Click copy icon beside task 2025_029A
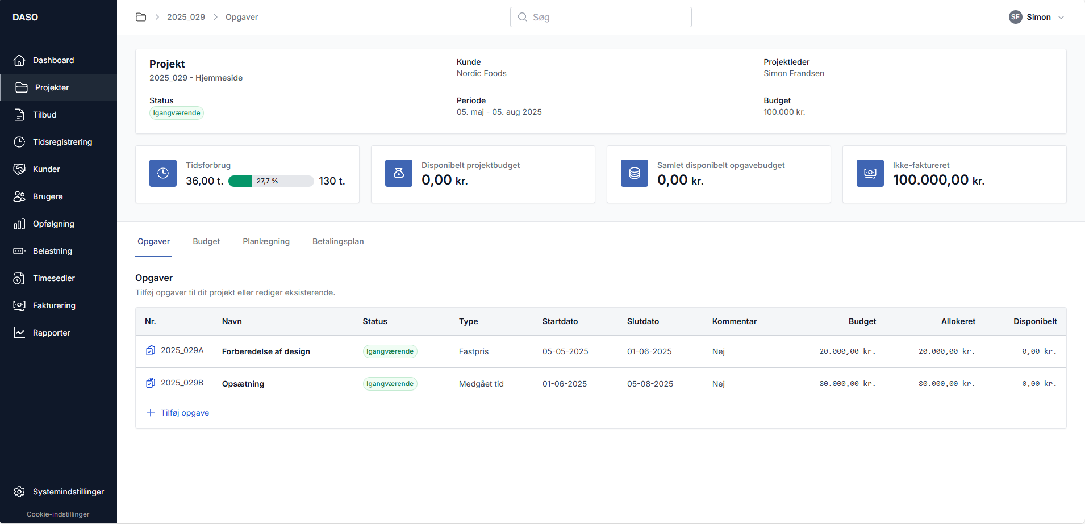Screen dimensions: 1085x524 coord(151,351)
